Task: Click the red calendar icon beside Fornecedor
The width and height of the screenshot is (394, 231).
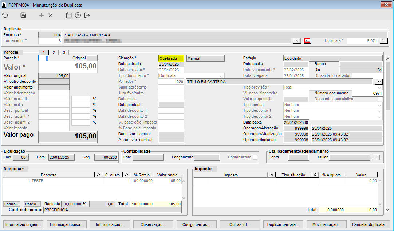Action: [307, 41]
